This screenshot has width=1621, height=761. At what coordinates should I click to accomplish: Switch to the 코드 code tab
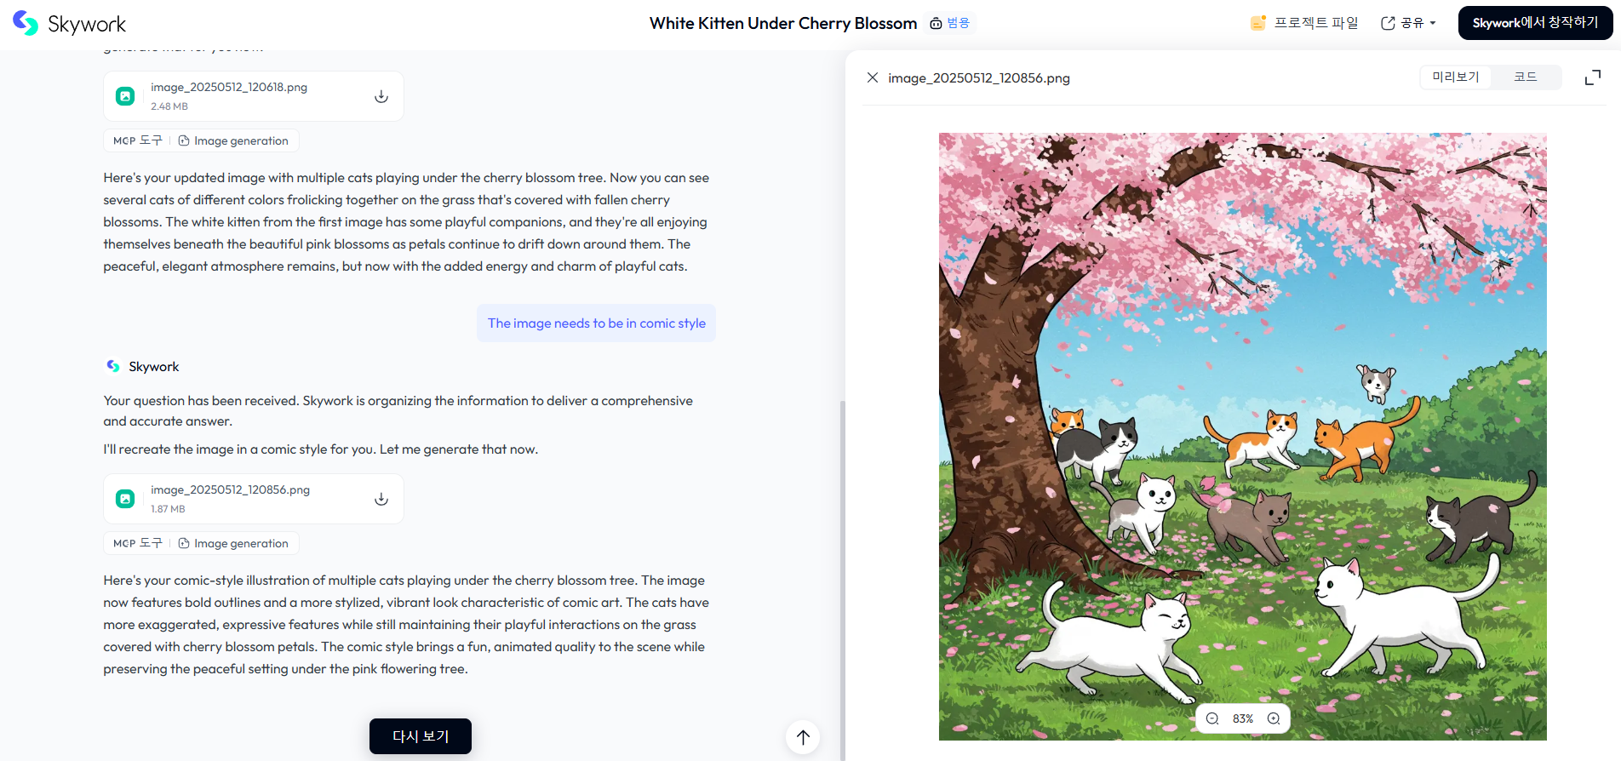coord(1526,77)
